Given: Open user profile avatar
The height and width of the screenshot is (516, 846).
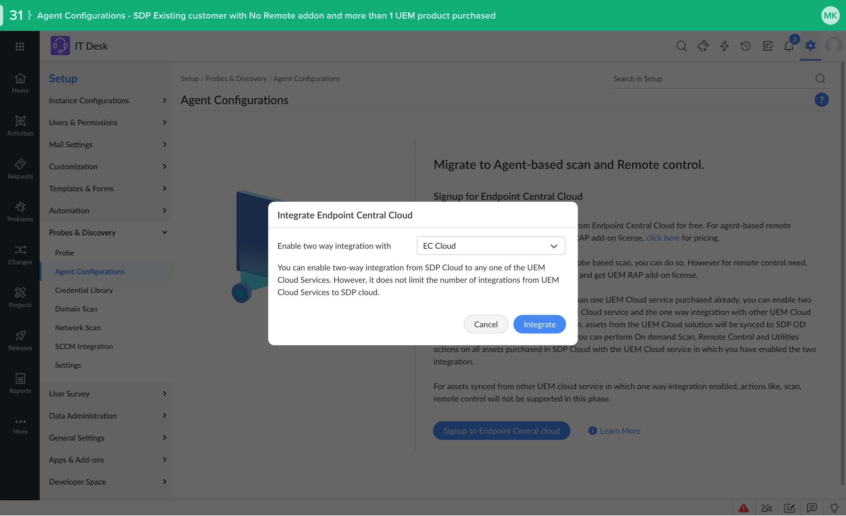Looking at the screenshot, I should (834, 46).
